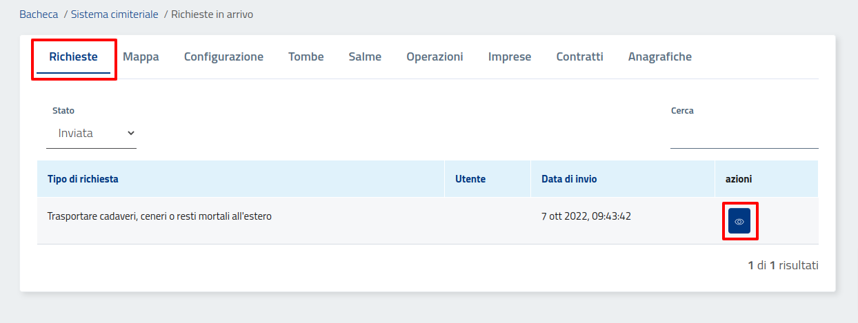Navigate to the Anagrafiche tab
Screen dimensions: 858x323
659,57
